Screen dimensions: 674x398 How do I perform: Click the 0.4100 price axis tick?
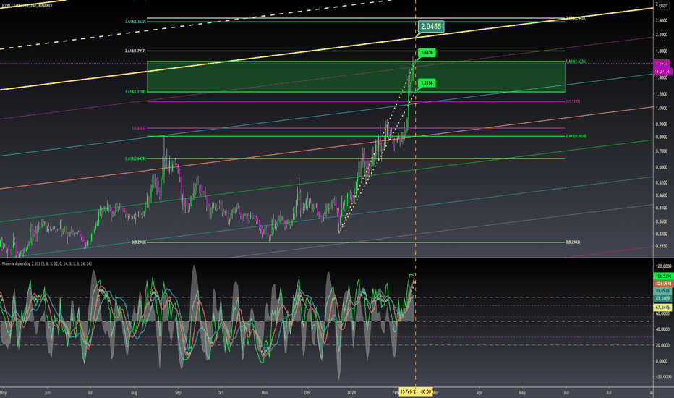click(x=662, y=208)
